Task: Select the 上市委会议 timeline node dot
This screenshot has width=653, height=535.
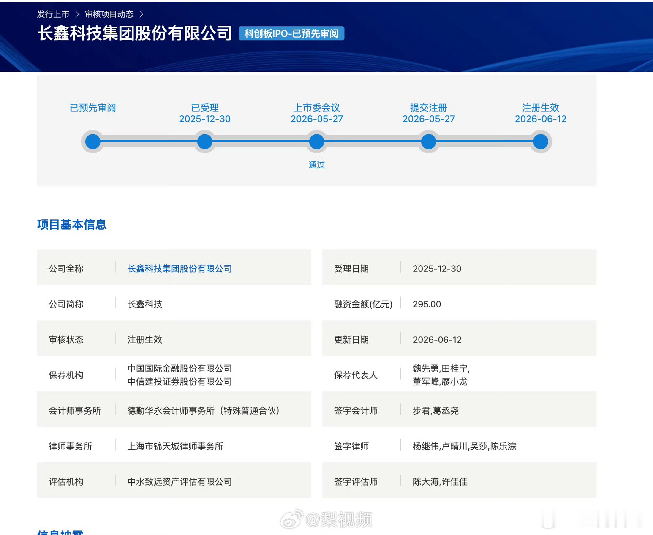Action: pos(317,142)
